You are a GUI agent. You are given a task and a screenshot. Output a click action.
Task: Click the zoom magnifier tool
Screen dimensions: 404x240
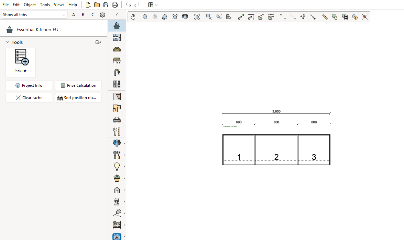[x=145, y=17]
